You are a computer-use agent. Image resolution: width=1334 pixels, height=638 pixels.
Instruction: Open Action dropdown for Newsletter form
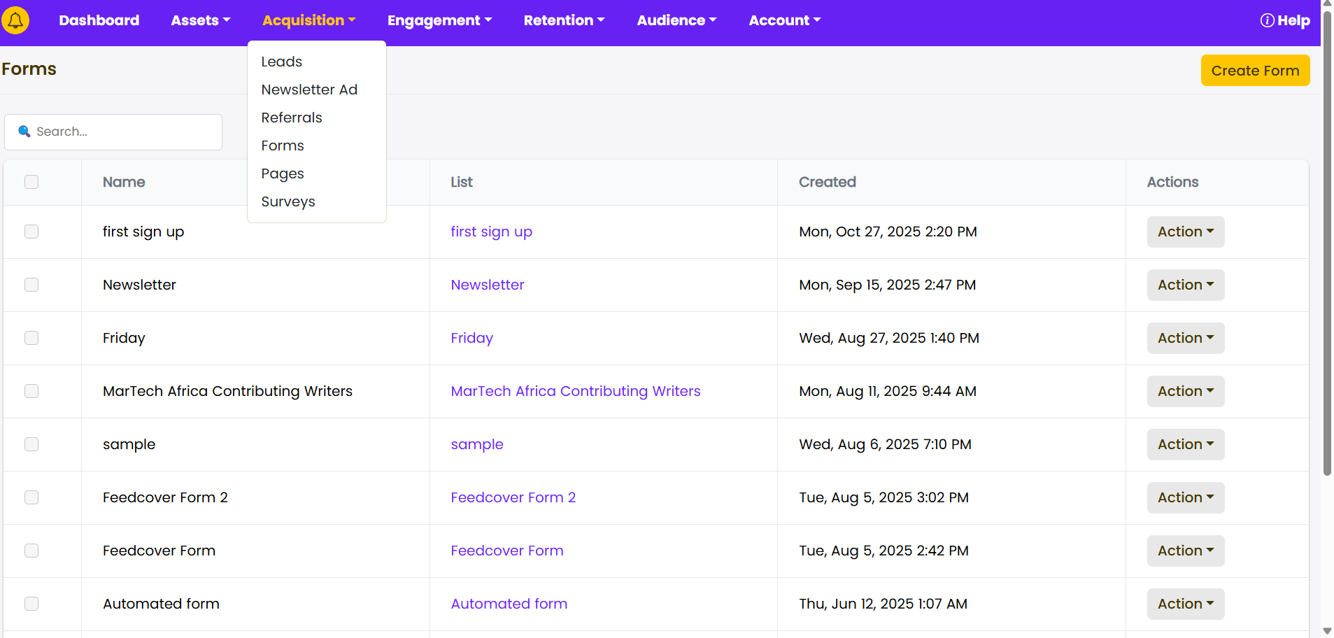1185,285
